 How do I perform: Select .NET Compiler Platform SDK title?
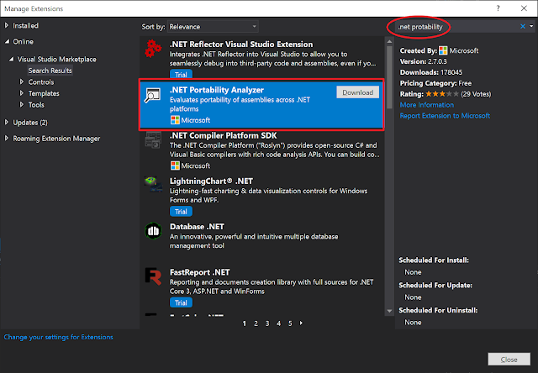[223, 136]
